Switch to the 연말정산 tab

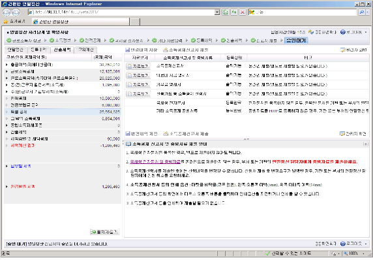click(x=16, y=50)
